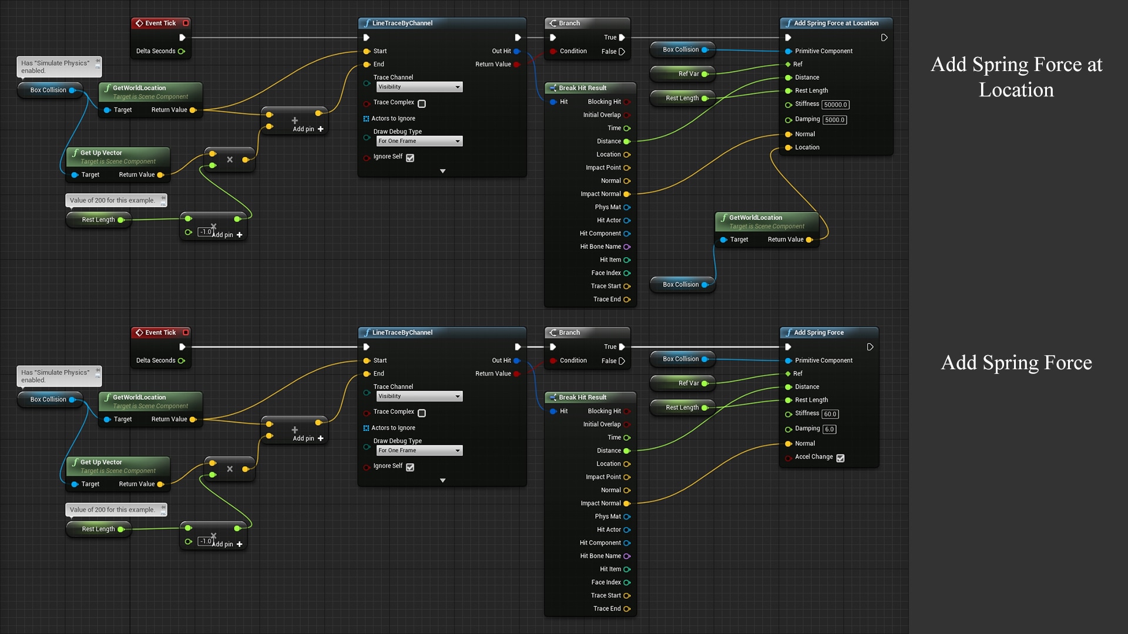Click bottom multiply node Add pin plus
This screenshot has width=1128, height=634.
240,544
